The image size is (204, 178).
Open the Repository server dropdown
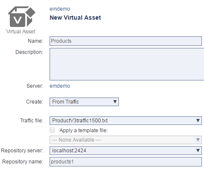click(x=126, y=151)
